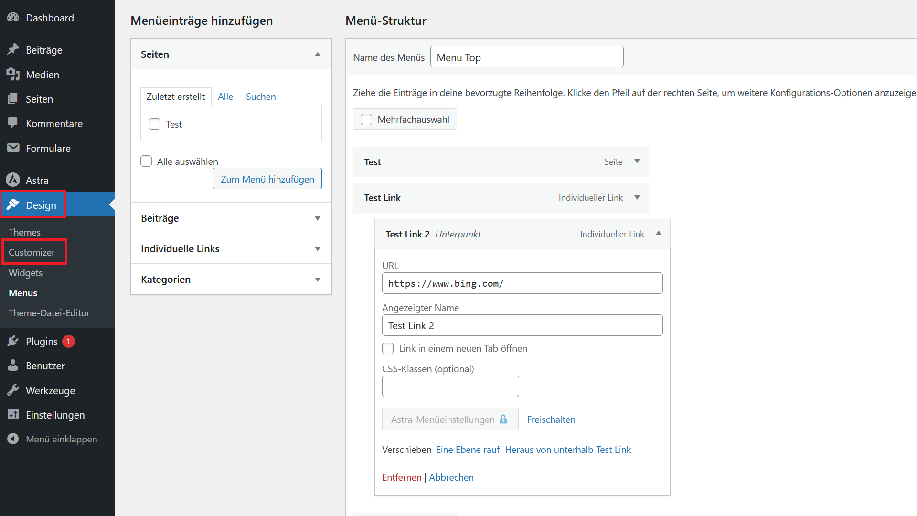
Task: Click the Astra theme icon
Action: [13, 178]
